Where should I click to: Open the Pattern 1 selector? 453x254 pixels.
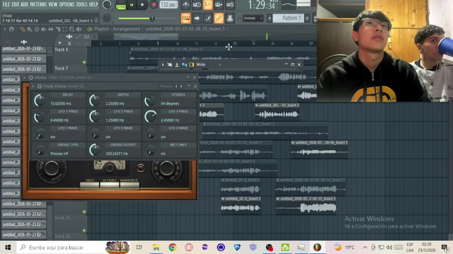click(x=289, y=18)
